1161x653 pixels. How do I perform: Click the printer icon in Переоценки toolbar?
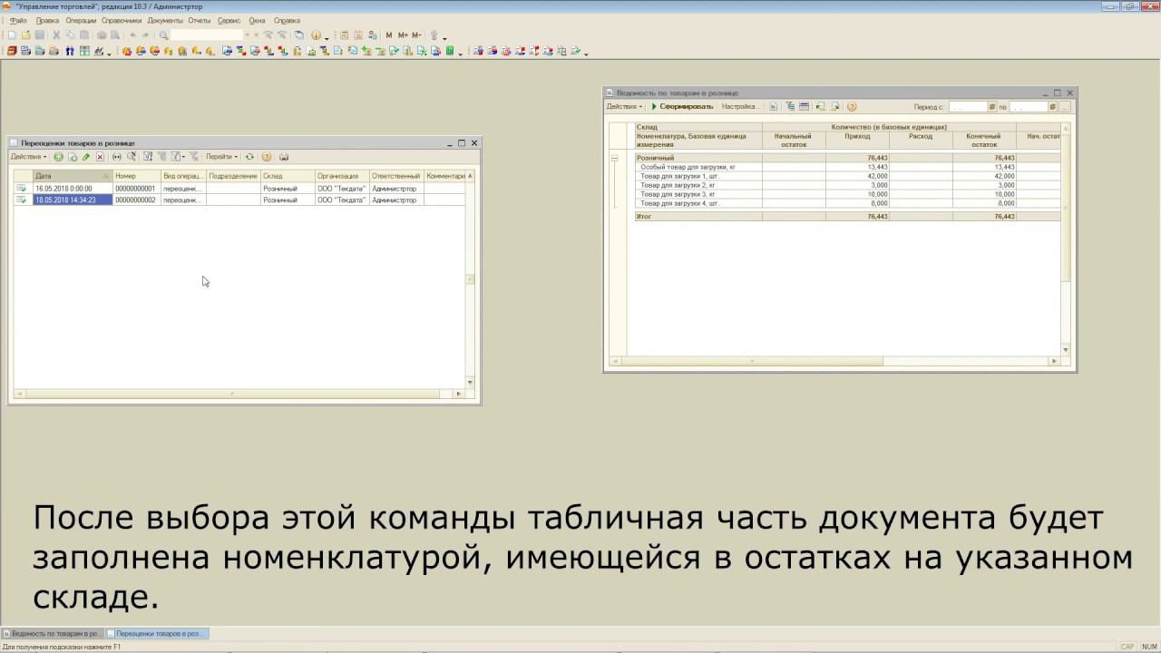coord(284,157)
